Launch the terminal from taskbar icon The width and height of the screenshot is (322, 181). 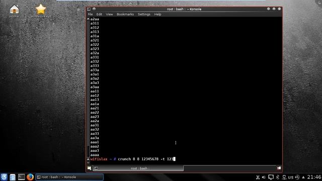point(21,177)
